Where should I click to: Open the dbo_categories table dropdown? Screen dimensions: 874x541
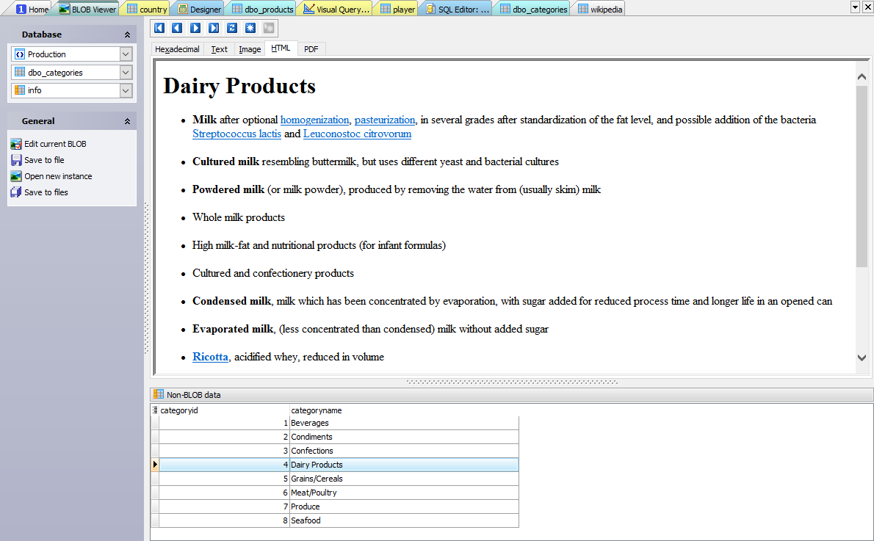tap(126, 73)
